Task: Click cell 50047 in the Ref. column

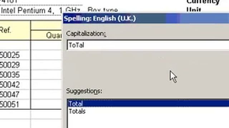Action: (x=15, y=95)
